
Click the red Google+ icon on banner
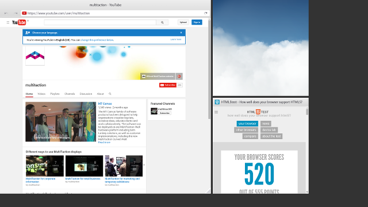179,76
